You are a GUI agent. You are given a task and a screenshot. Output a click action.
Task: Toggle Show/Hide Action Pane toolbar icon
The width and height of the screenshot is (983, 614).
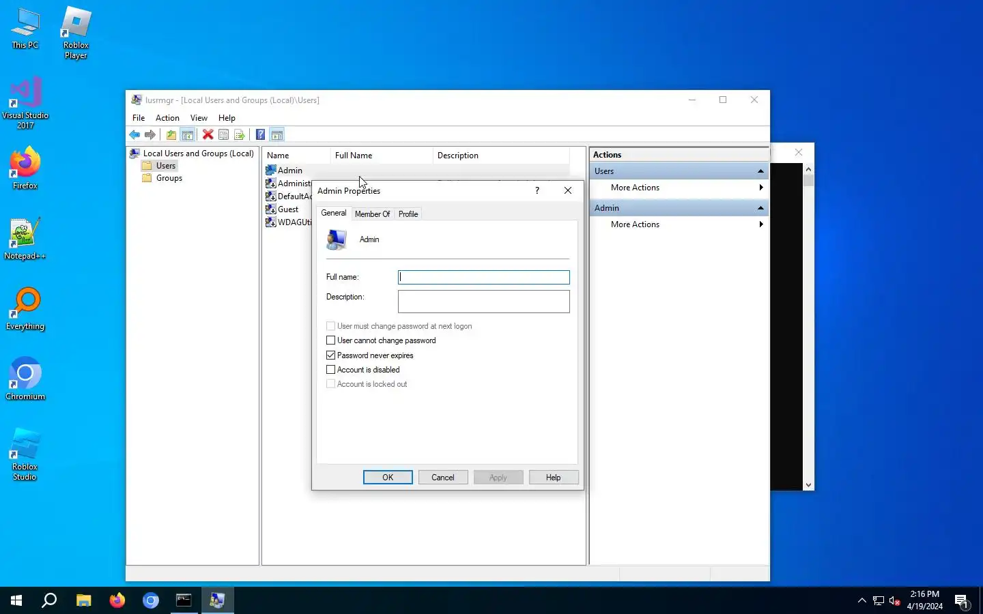click(x=277, y=135)
